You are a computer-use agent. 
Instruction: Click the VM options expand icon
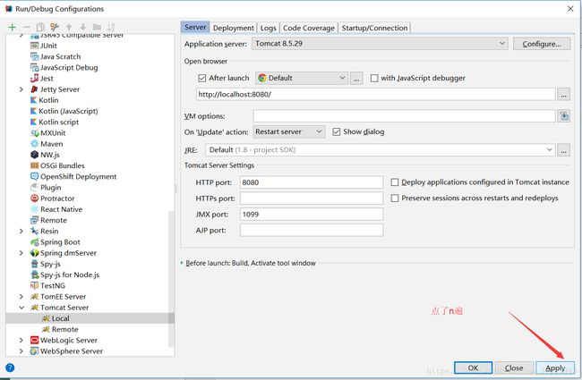click(x=564, y=116)
